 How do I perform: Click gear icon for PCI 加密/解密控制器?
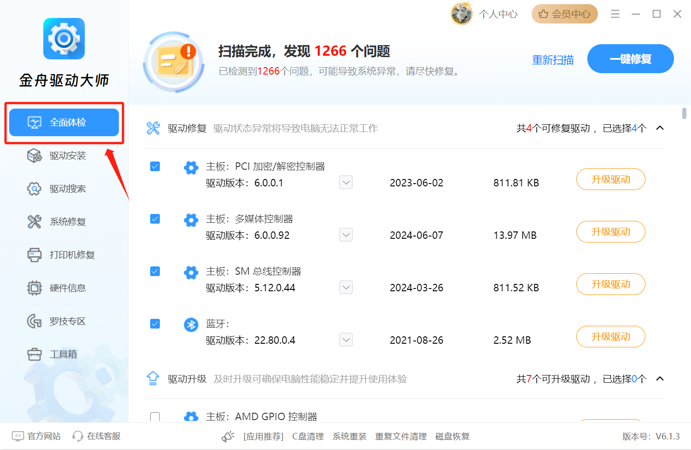coord(191,167)
